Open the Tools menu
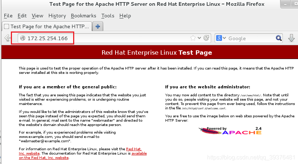Viewport: 298px width, 164px height. tap(108, 16)
